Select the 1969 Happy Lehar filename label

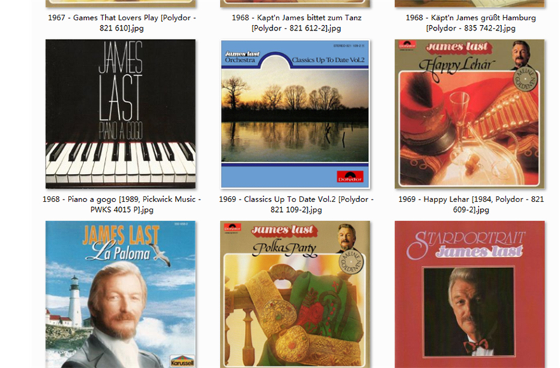[471, 204]
